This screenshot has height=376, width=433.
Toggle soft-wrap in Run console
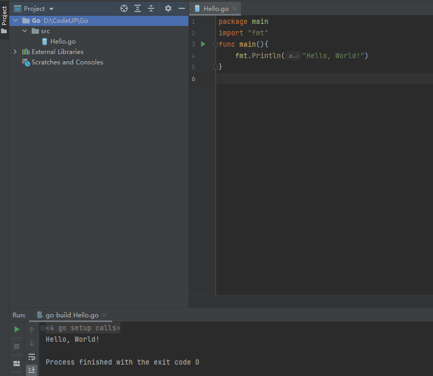(32, 357)
